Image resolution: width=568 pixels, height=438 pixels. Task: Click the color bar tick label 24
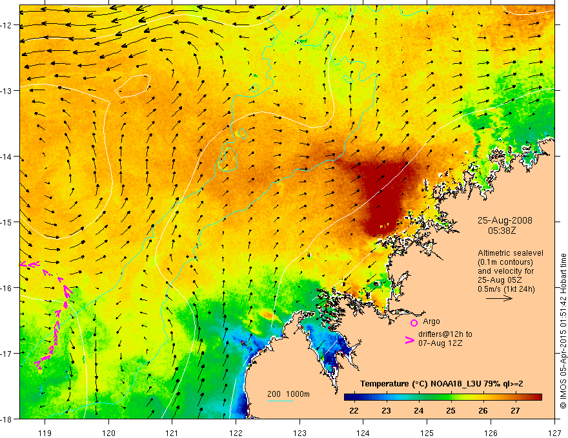(418, 410)
